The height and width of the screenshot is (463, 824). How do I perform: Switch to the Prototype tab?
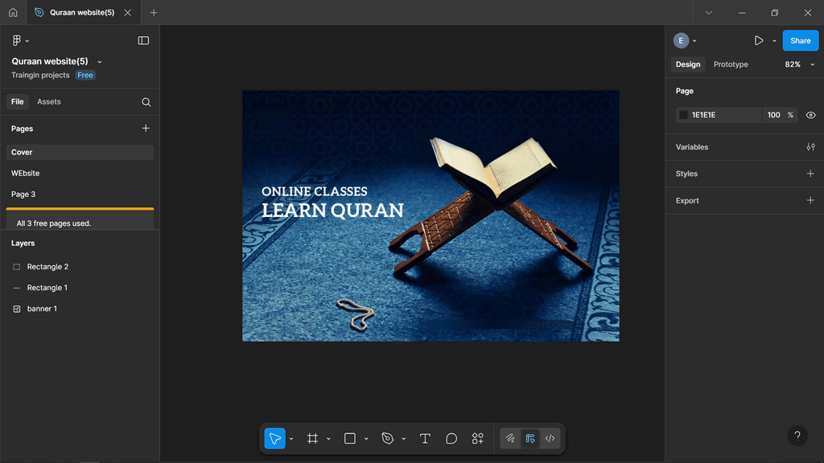(x=731, y=64)
